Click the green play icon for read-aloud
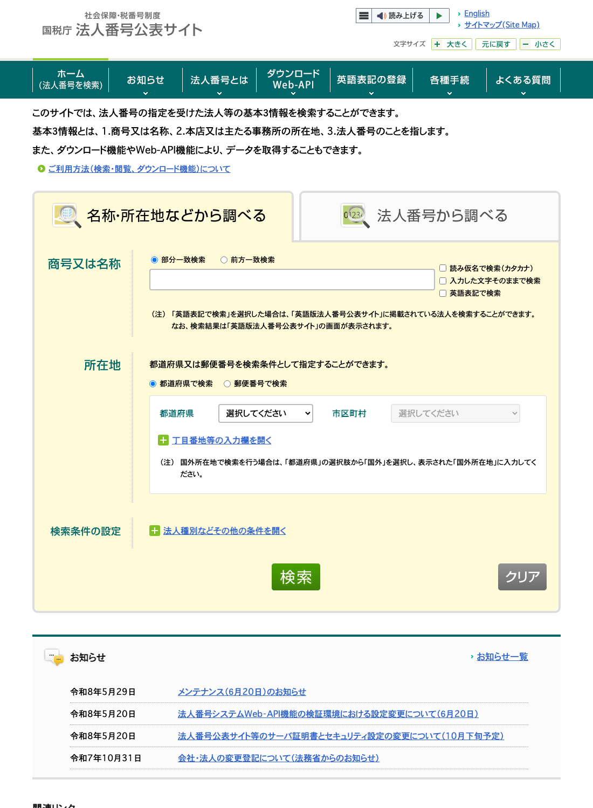 [439, 16]
